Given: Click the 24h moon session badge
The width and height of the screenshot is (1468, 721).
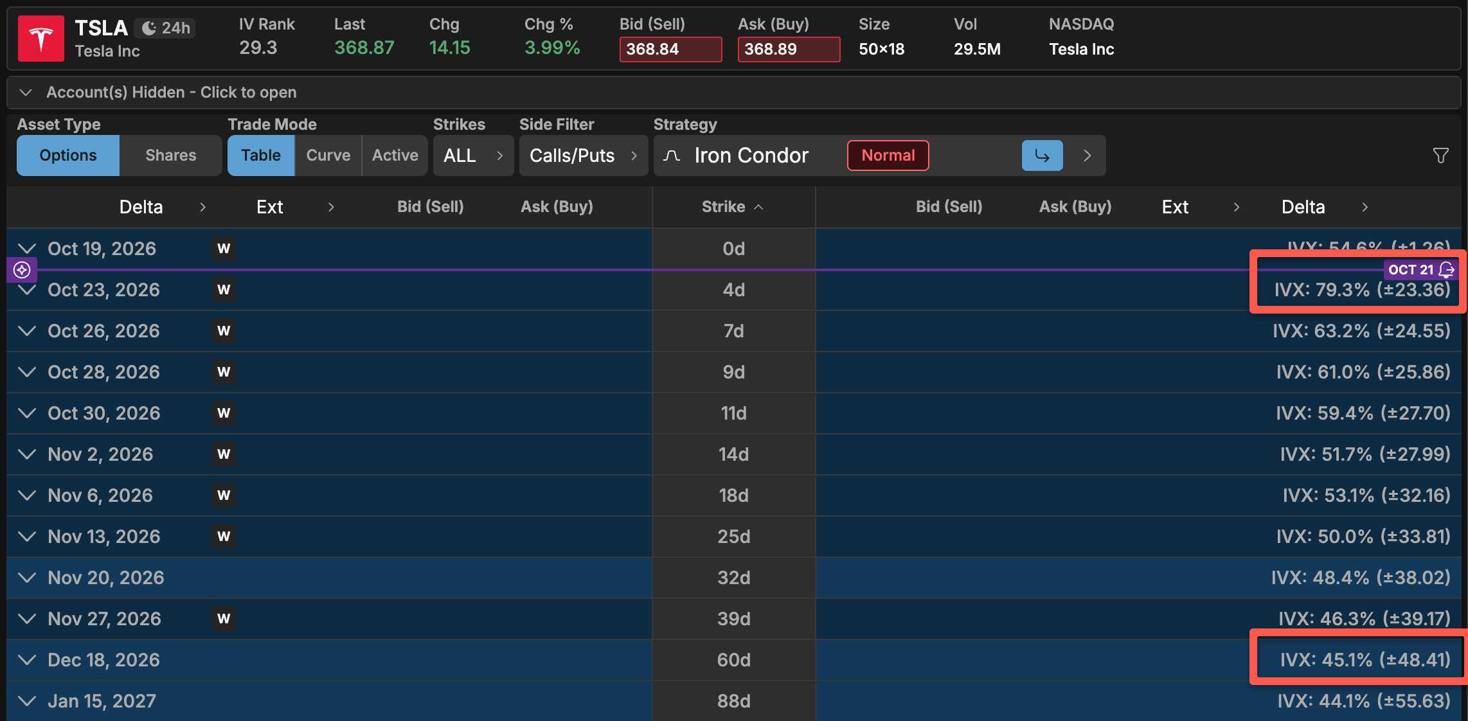Looking at the screenshot, I should click(x=166, y=28).
